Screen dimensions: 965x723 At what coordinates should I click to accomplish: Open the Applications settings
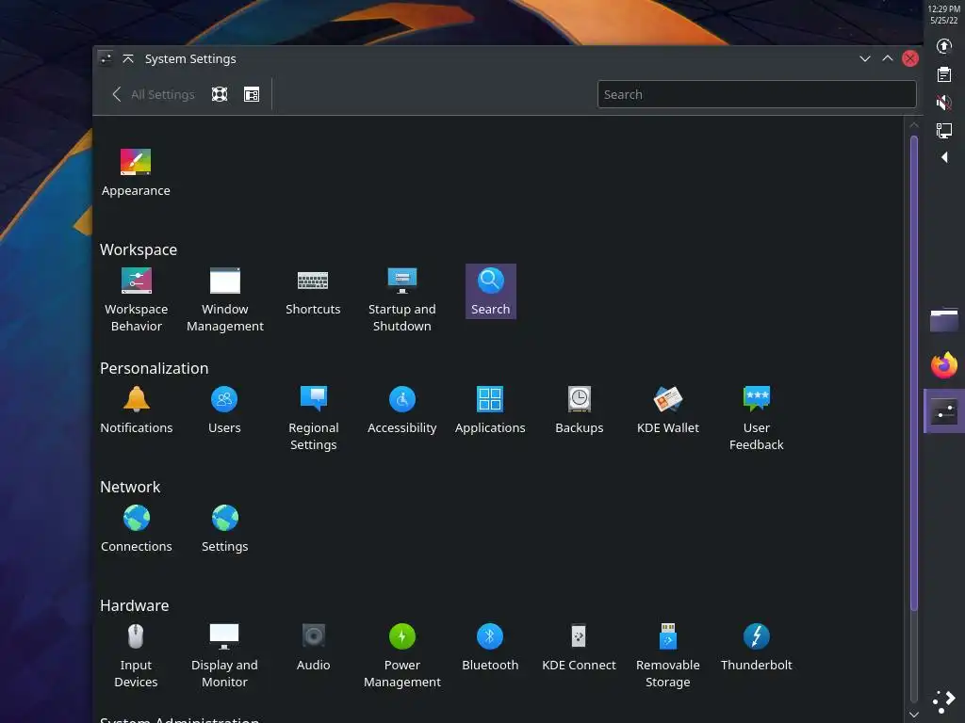click(490, 410)
